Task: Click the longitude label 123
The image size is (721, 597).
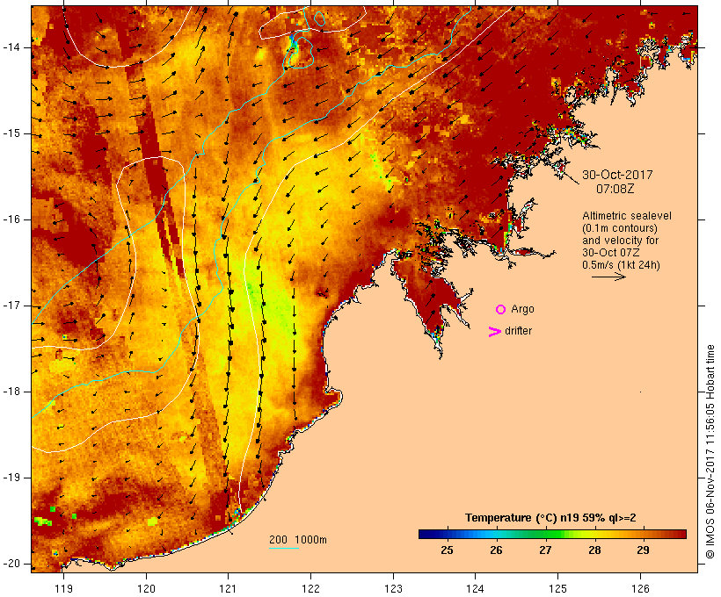Action: point(393,588)
